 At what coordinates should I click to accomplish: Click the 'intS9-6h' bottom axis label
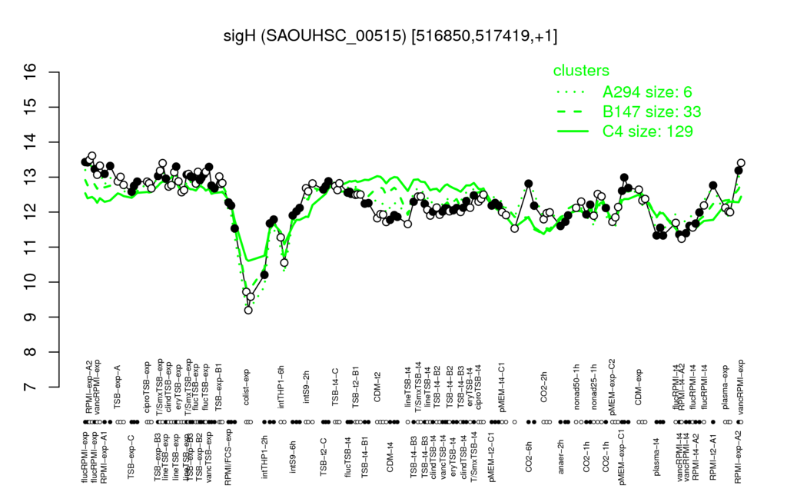(x=294, y=457)
